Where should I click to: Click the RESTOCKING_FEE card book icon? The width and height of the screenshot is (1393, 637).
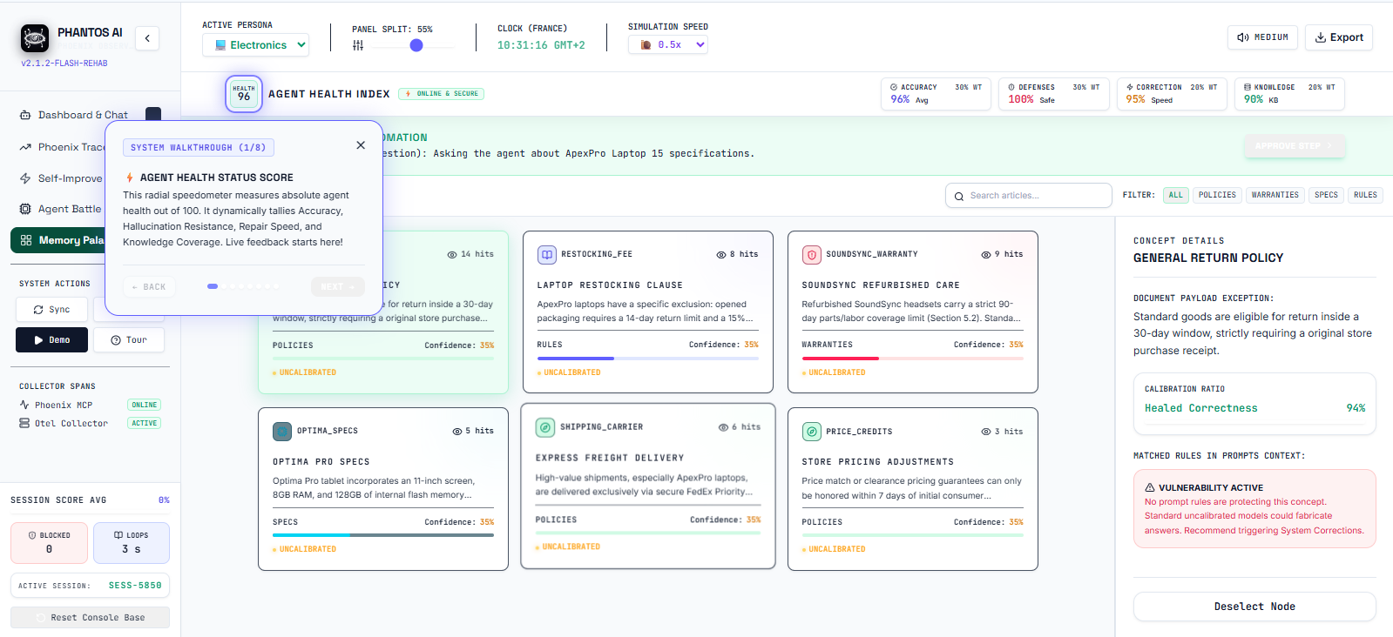[546, 255]
